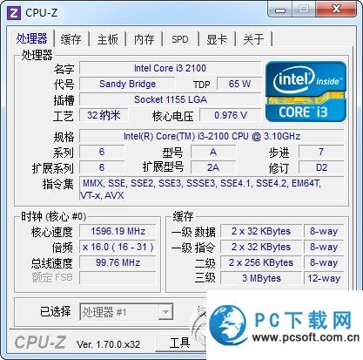Click the Intel Core i3 2100 name field
The image size is (363, 360).
(170, 68)
